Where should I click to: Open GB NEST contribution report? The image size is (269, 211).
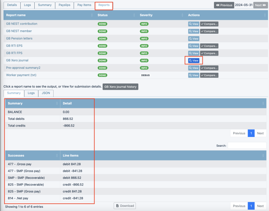(22, 24)
